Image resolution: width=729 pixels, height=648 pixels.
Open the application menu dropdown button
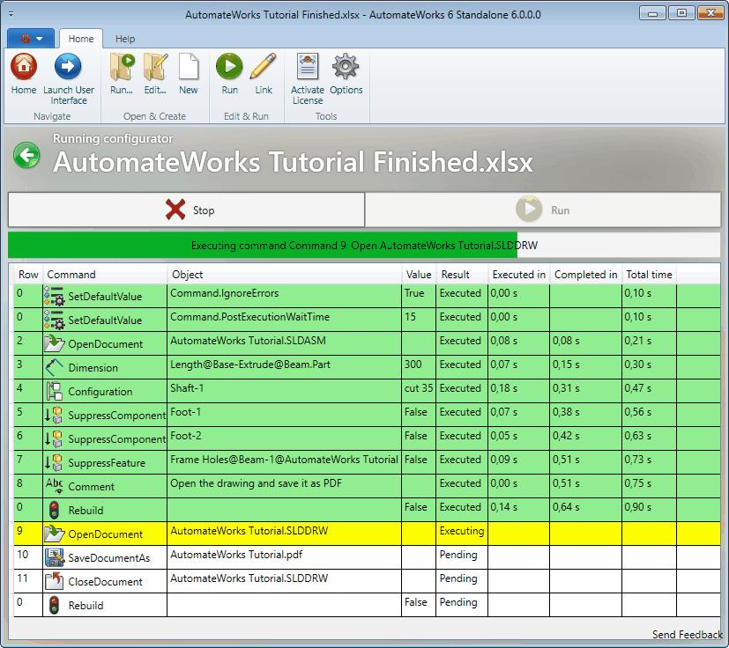pos(31,39)
